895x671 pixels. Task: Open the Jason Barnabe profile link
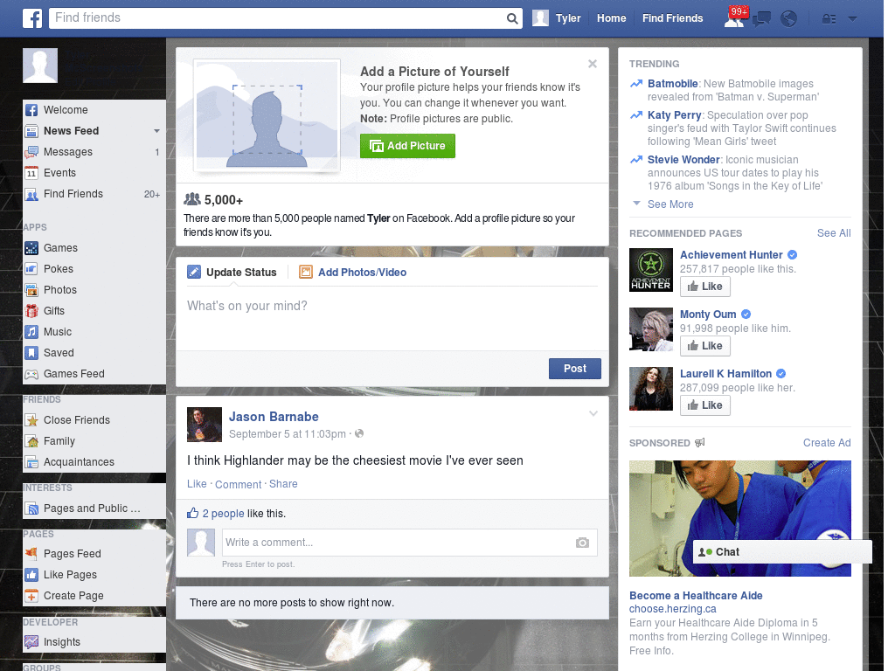click(x=274, y=417)
